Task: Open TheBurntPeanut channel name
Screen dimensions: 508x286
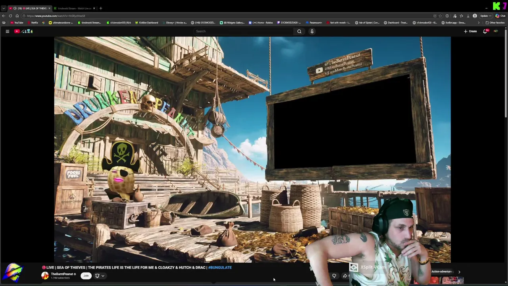Action: 62,274
